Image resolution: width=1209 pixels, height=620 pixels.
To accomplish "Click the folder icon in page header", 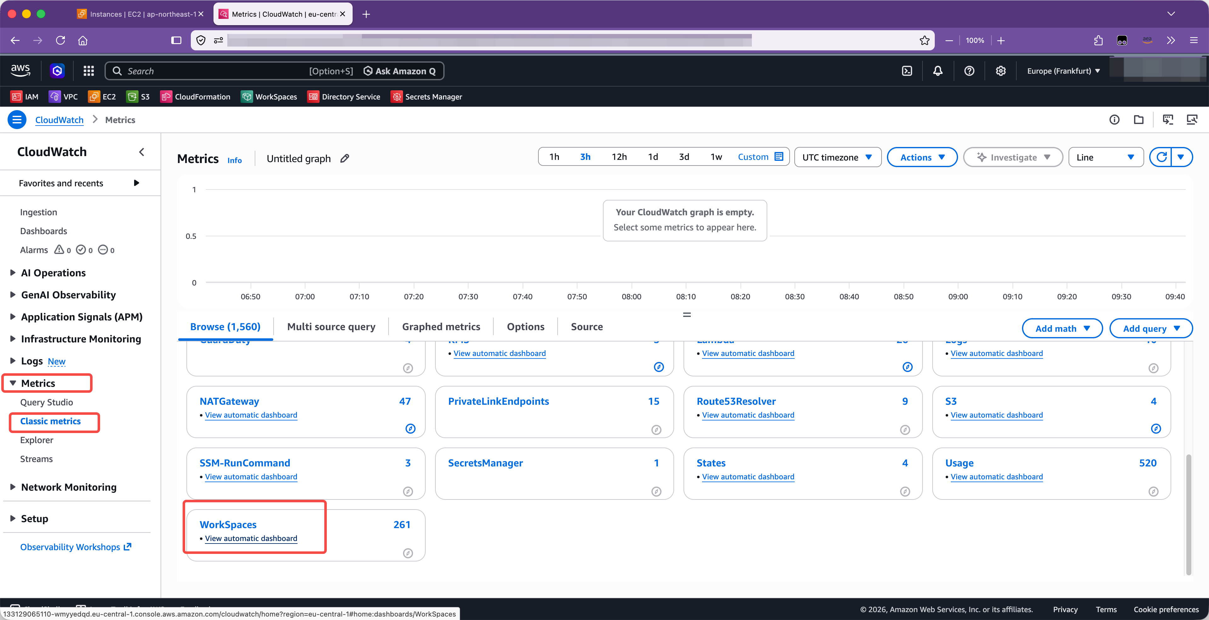I will (1138, 120).
